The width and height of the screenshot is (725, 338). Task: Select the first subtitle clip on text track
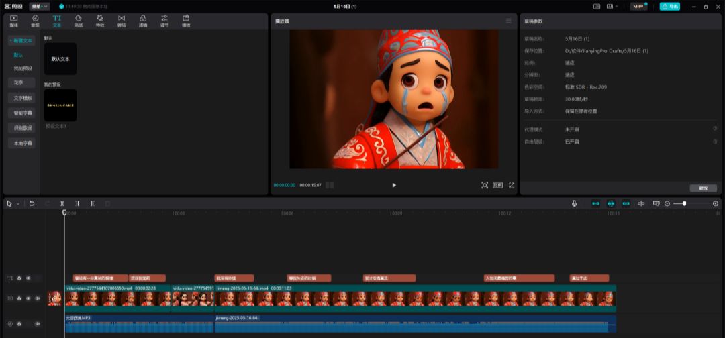pos(100,278)
